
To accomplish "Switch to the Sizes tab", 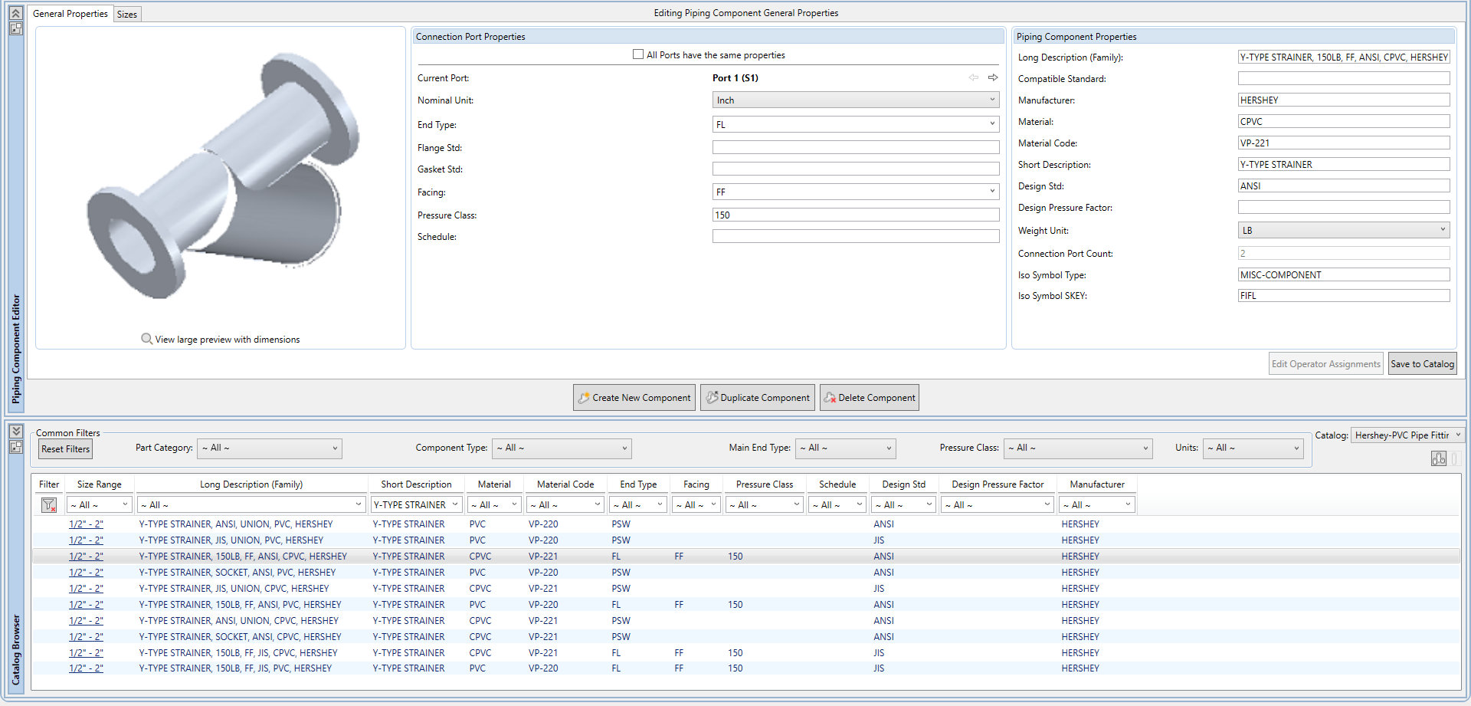I will click(x=127, y=14).
